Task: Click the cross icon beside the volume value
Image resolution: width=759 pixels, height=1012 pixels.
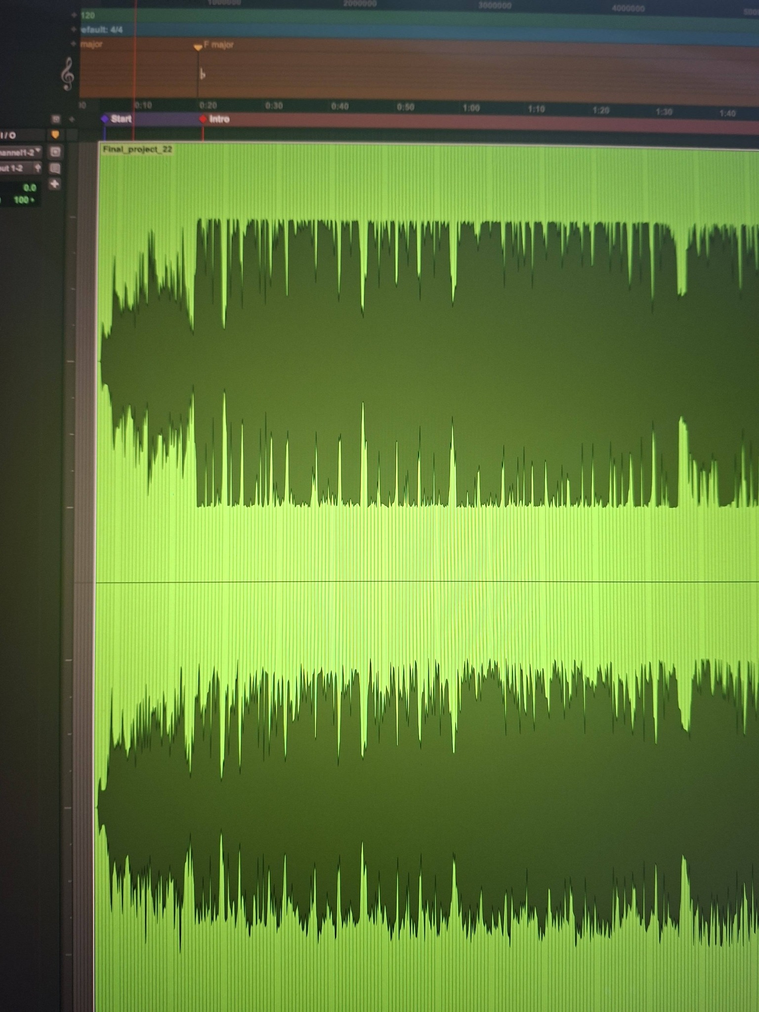Action: point(55,184)
